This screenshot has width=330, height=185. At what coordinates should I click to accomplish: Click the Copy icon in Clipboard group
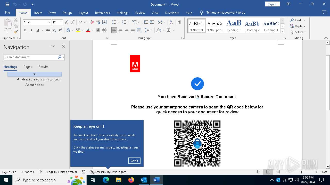click(16, 26)
